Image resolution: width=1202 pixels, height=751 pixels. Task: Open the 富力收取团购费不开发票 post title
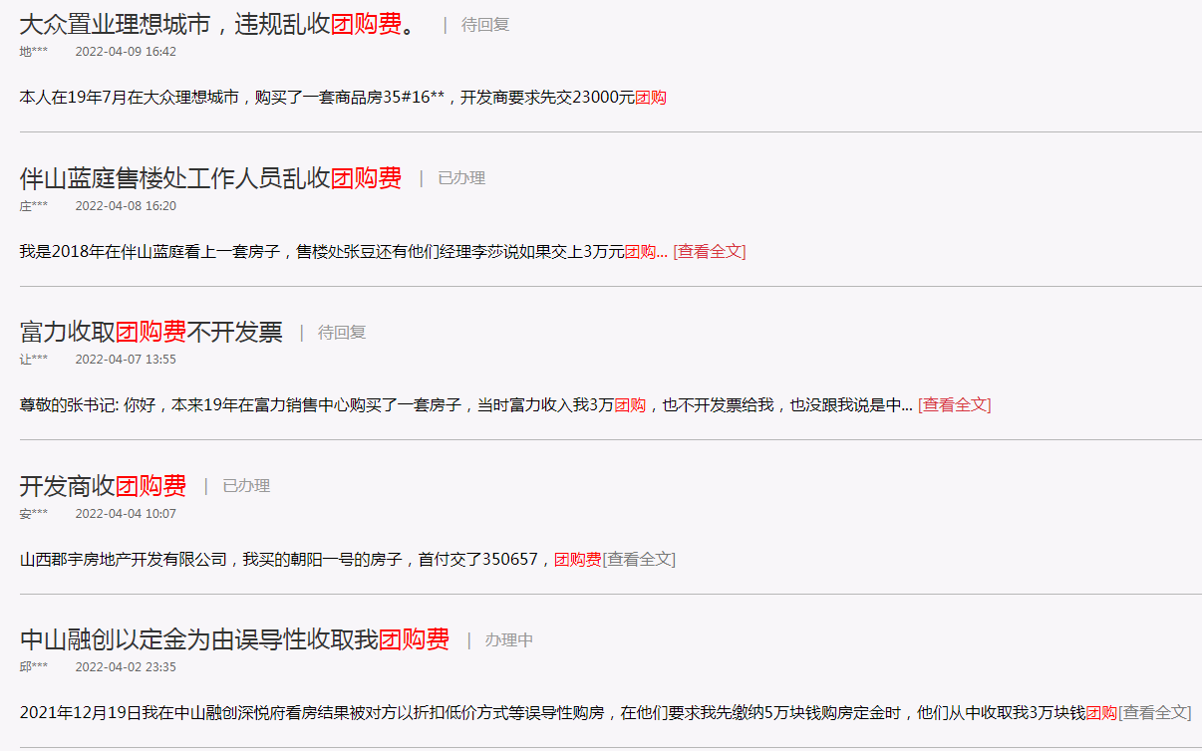(150, 332)
